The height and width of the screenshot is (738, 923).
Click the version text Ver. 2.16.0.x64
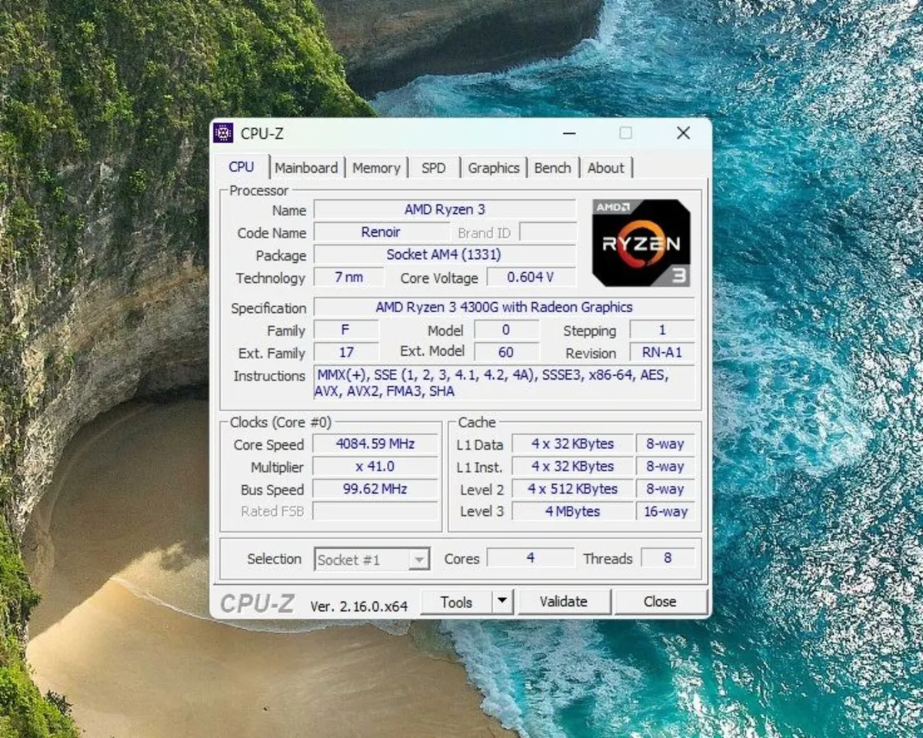pos(359,606)
